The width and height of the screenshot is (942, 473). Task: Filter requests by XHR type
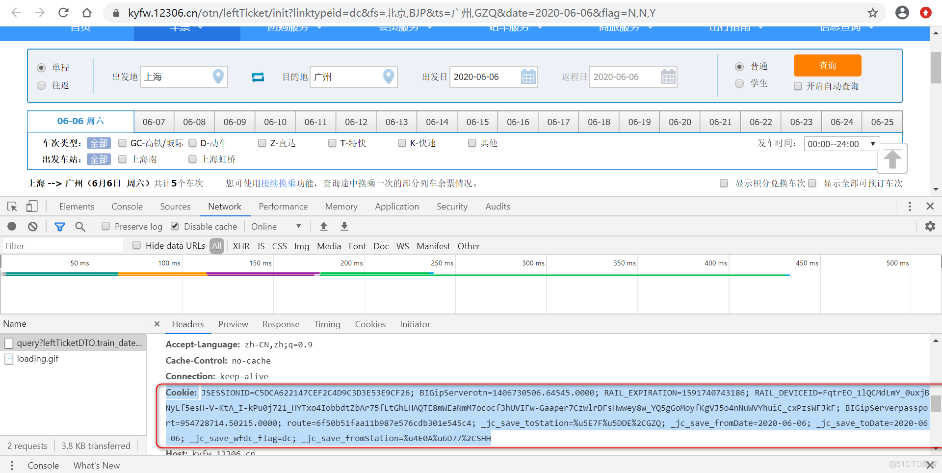click(x=241, y=246)
